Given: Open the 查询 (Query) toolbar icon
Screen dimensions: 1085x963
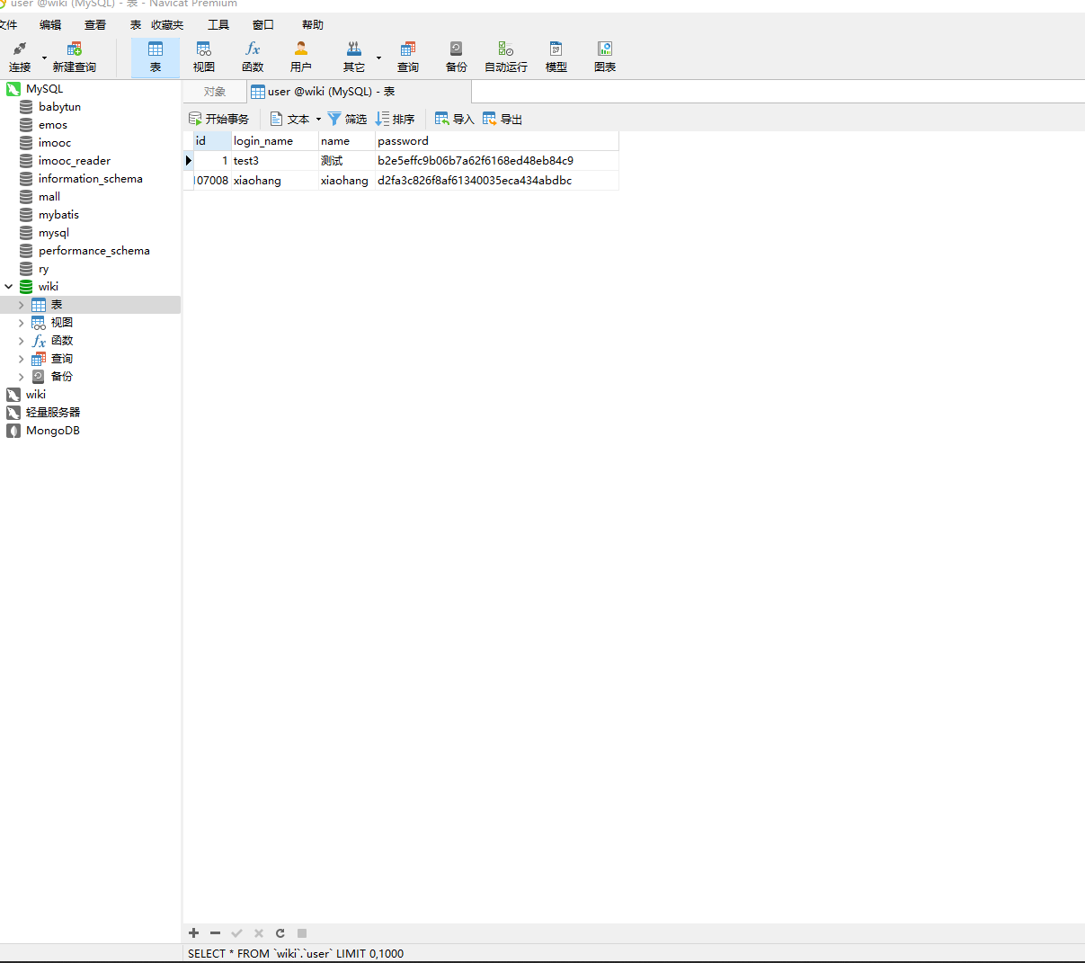Looking at the screenshot, I should (x=408, y=57).
